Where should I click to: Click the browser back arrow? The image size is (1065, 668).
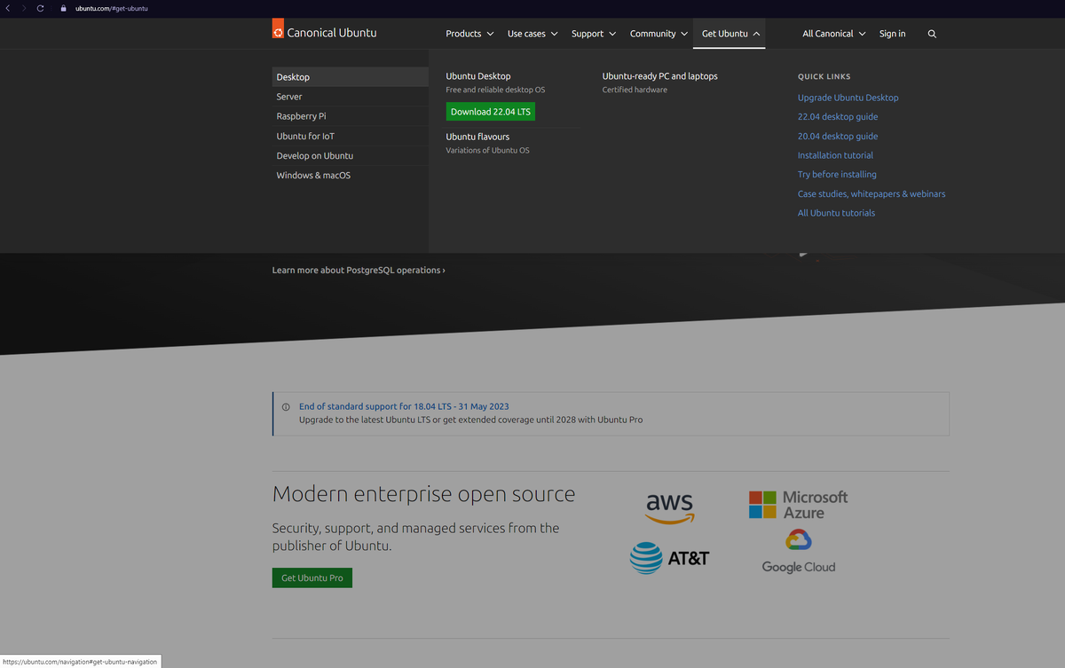(x=9, y=8)
